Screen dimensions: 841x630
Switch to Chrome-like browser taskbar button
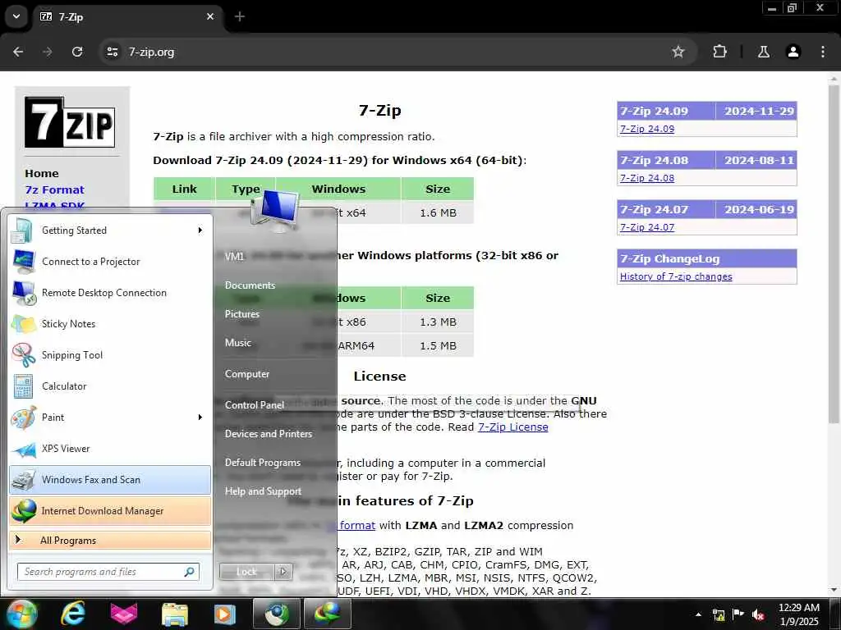coord(276,614)
